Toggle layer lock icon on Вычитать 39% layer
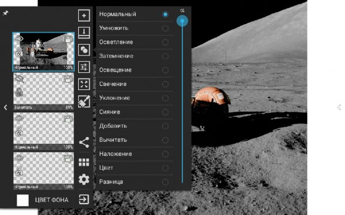Viewport: 345px width, 215px height. [x=68, y=79]
